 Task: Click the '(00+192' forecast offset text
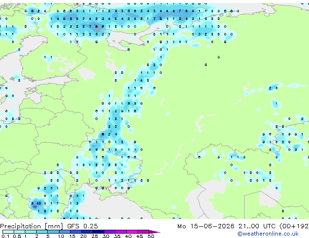(294, 226)
